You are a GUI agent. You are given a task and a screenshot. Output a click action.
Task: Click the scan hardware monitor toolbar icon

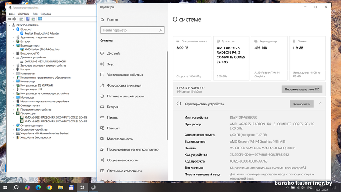(x=40, y=19)
